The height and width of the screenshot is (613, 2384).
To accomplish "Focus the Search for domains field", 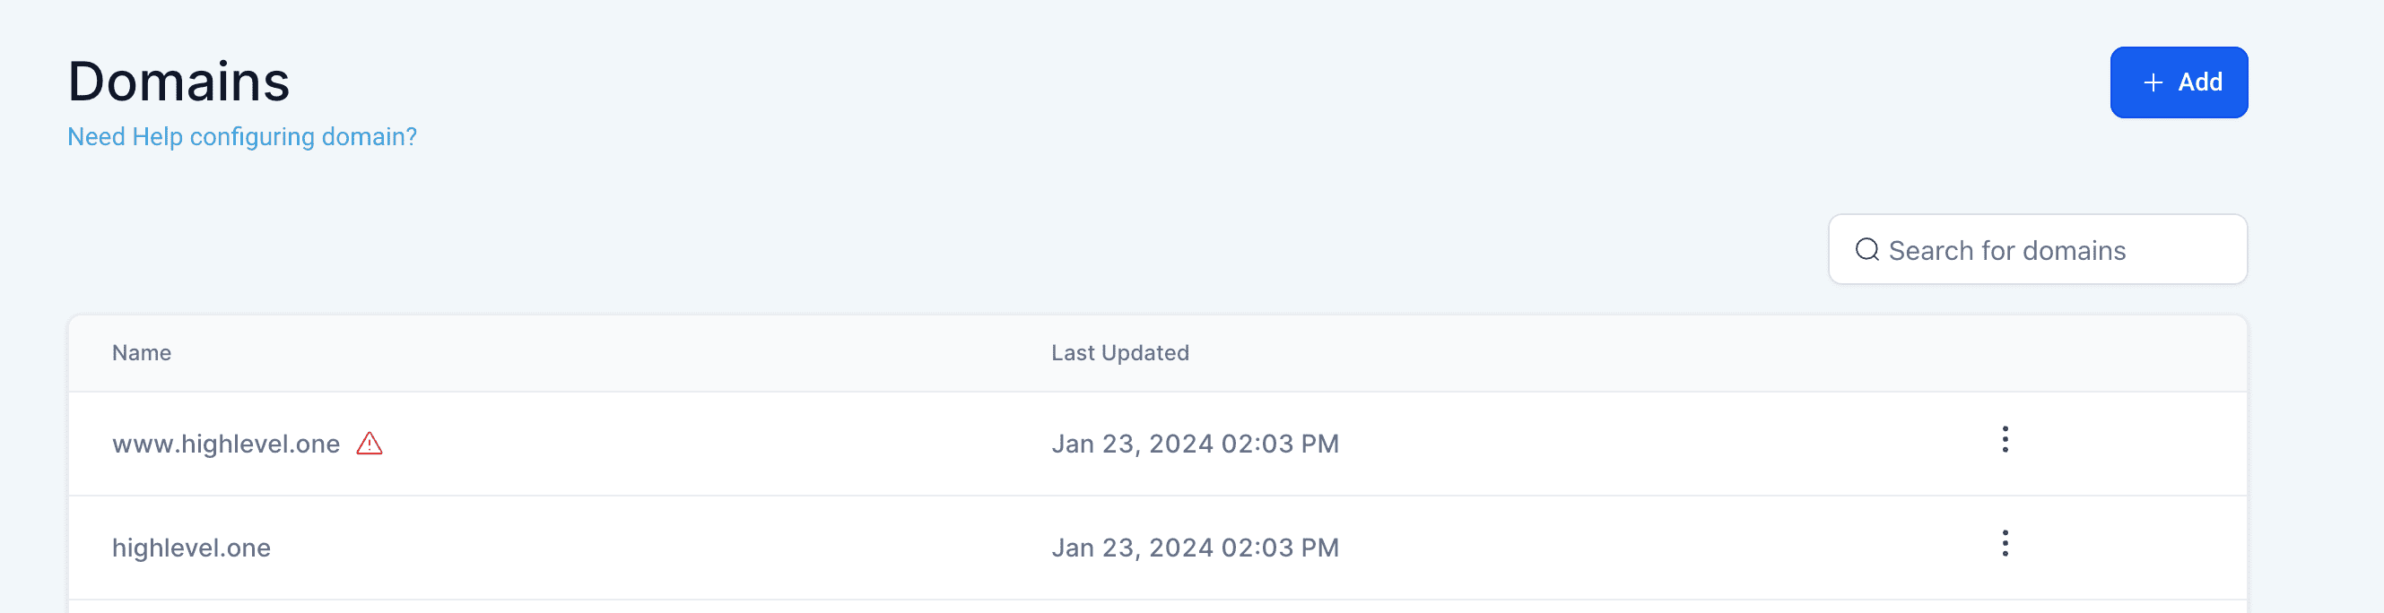I will tap(2037, 250).
